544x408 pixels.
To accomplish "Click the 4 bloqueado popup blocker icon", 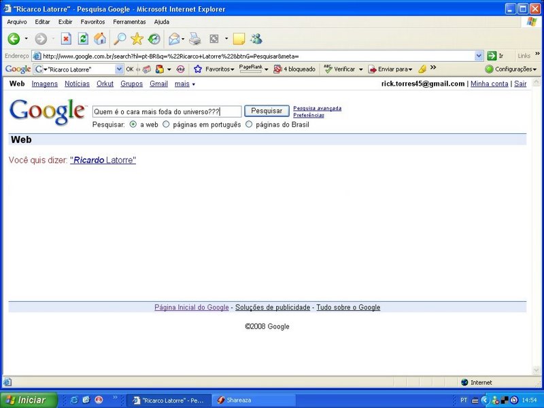I will pyautogui.click(x=277, y=69).
